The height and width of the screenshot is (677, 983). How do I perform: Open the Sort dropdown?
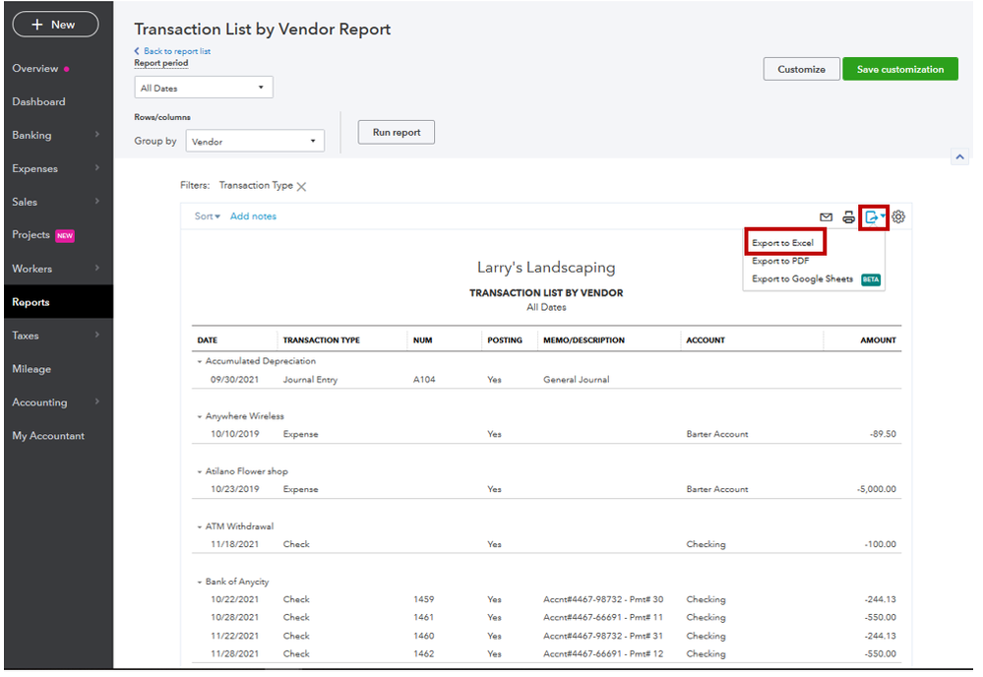(207, 216)
